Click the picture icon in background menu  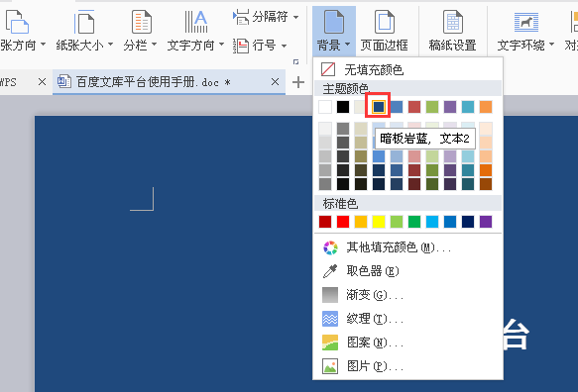pyautogui.click(x=330, y=366)
